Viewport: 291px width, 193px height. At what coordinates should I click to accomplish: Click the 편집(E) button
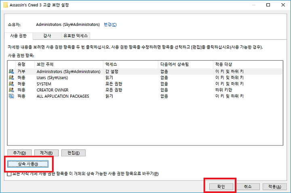point(74,153)
